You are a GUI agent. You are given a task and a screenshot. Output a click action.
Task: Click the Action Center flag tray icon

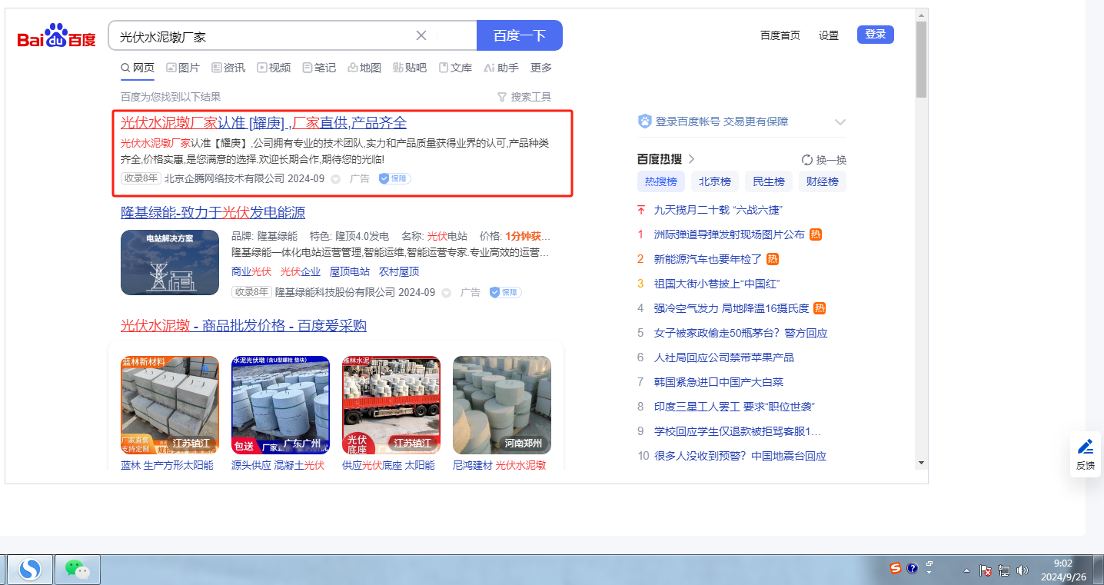point(986,570)
